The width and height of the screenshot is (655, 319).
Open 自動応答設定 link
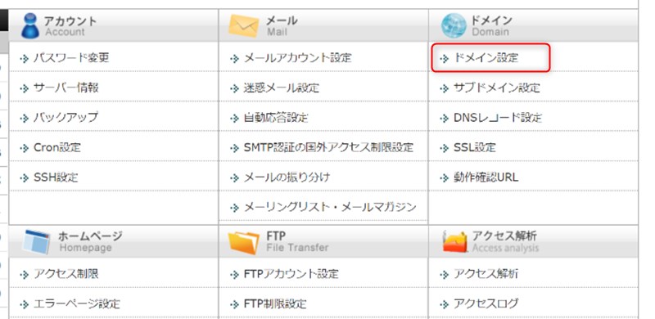(276, 117)
